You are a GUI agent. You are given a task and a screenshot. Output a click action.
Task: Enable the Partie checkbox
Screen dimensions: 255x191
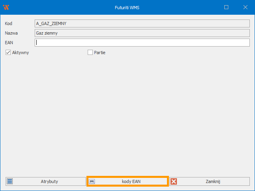point(90,52)
